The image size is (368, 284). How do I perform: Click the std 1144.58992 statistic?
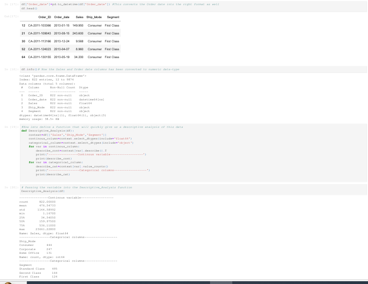[x=37, y=210]
